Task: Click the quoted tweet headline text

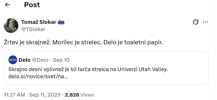Action: 88,69
